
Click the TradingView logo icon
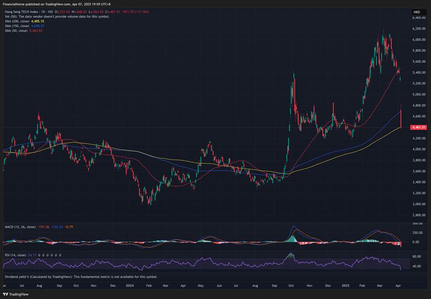tap(6, 294)
